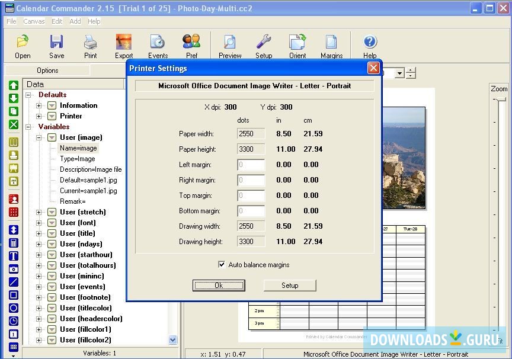This screenshot has width=512, height=359.
Task: Select the blue day-number '1' tool
Action: pyautogui.click(x=14, y=334)
